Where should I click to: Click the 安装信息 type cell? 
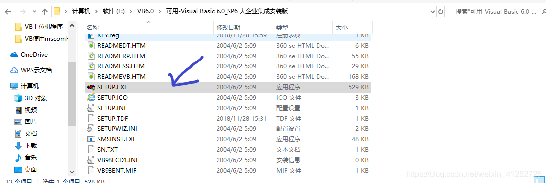coord(288,160)
